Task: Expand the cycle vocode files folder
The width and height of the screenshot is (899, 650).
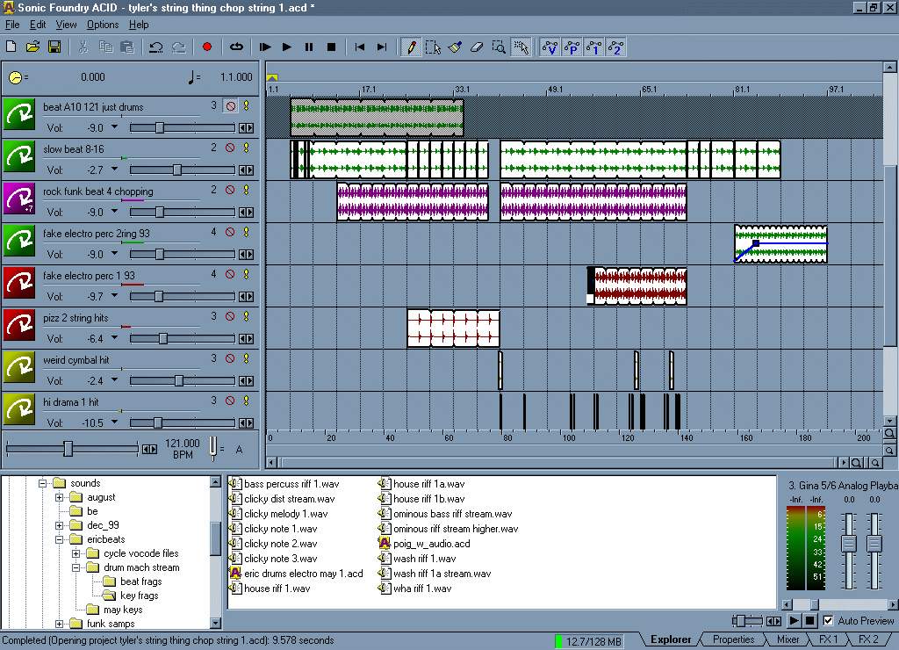Action: coord(76,553)
